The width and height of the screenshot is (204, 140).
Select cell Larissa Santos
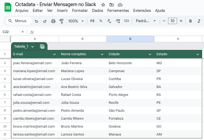[x=83, y=134]
